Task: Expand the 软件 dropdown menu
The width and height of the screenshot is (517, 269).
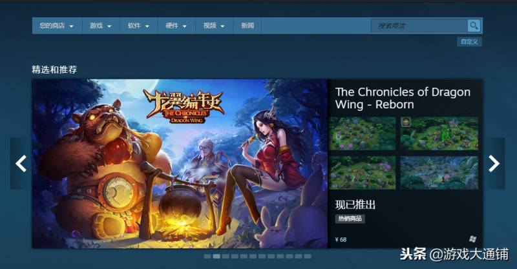Action: point(138,26)
